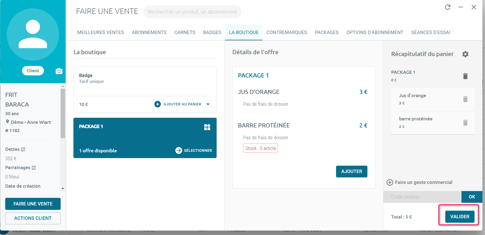Click the scroll up arrow in client panel

pos(63,86)
